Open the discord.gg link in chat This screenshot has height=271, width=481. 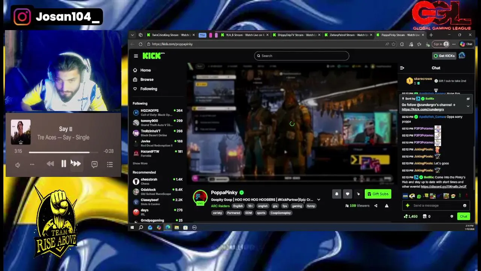coord(443,187)
